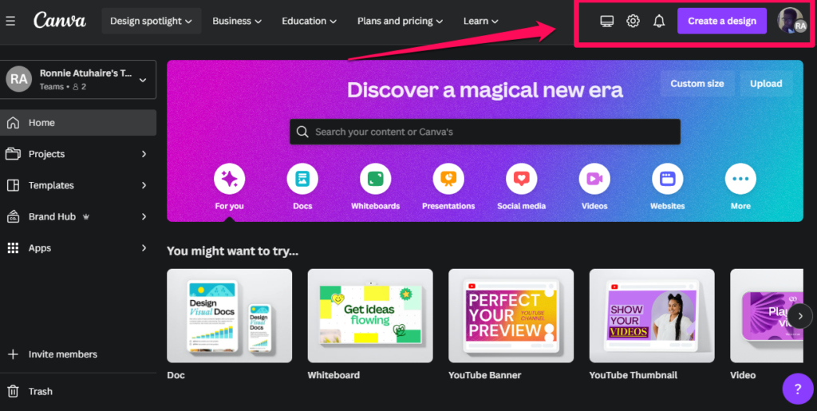Screen dimensions: 817x411
Task: Select the Social media category icon
Action: (x=521, y=179)
